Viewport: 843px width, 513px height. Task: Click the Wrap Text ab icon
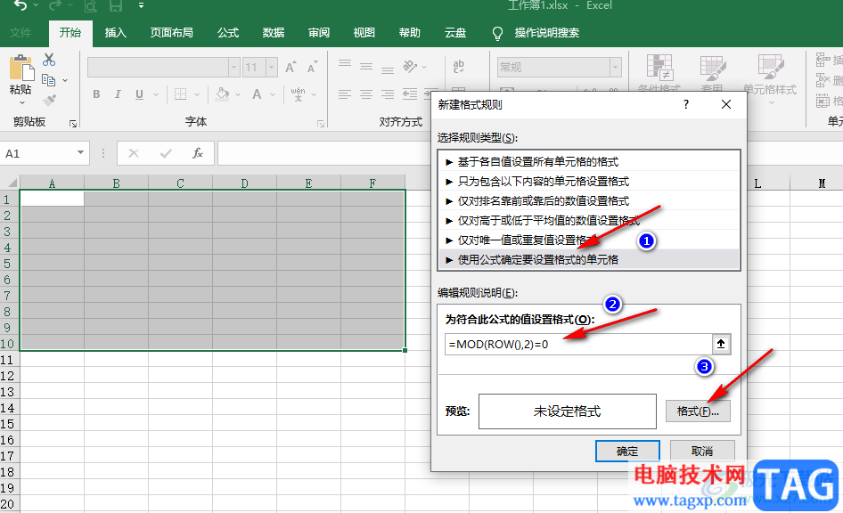point(459,66)
